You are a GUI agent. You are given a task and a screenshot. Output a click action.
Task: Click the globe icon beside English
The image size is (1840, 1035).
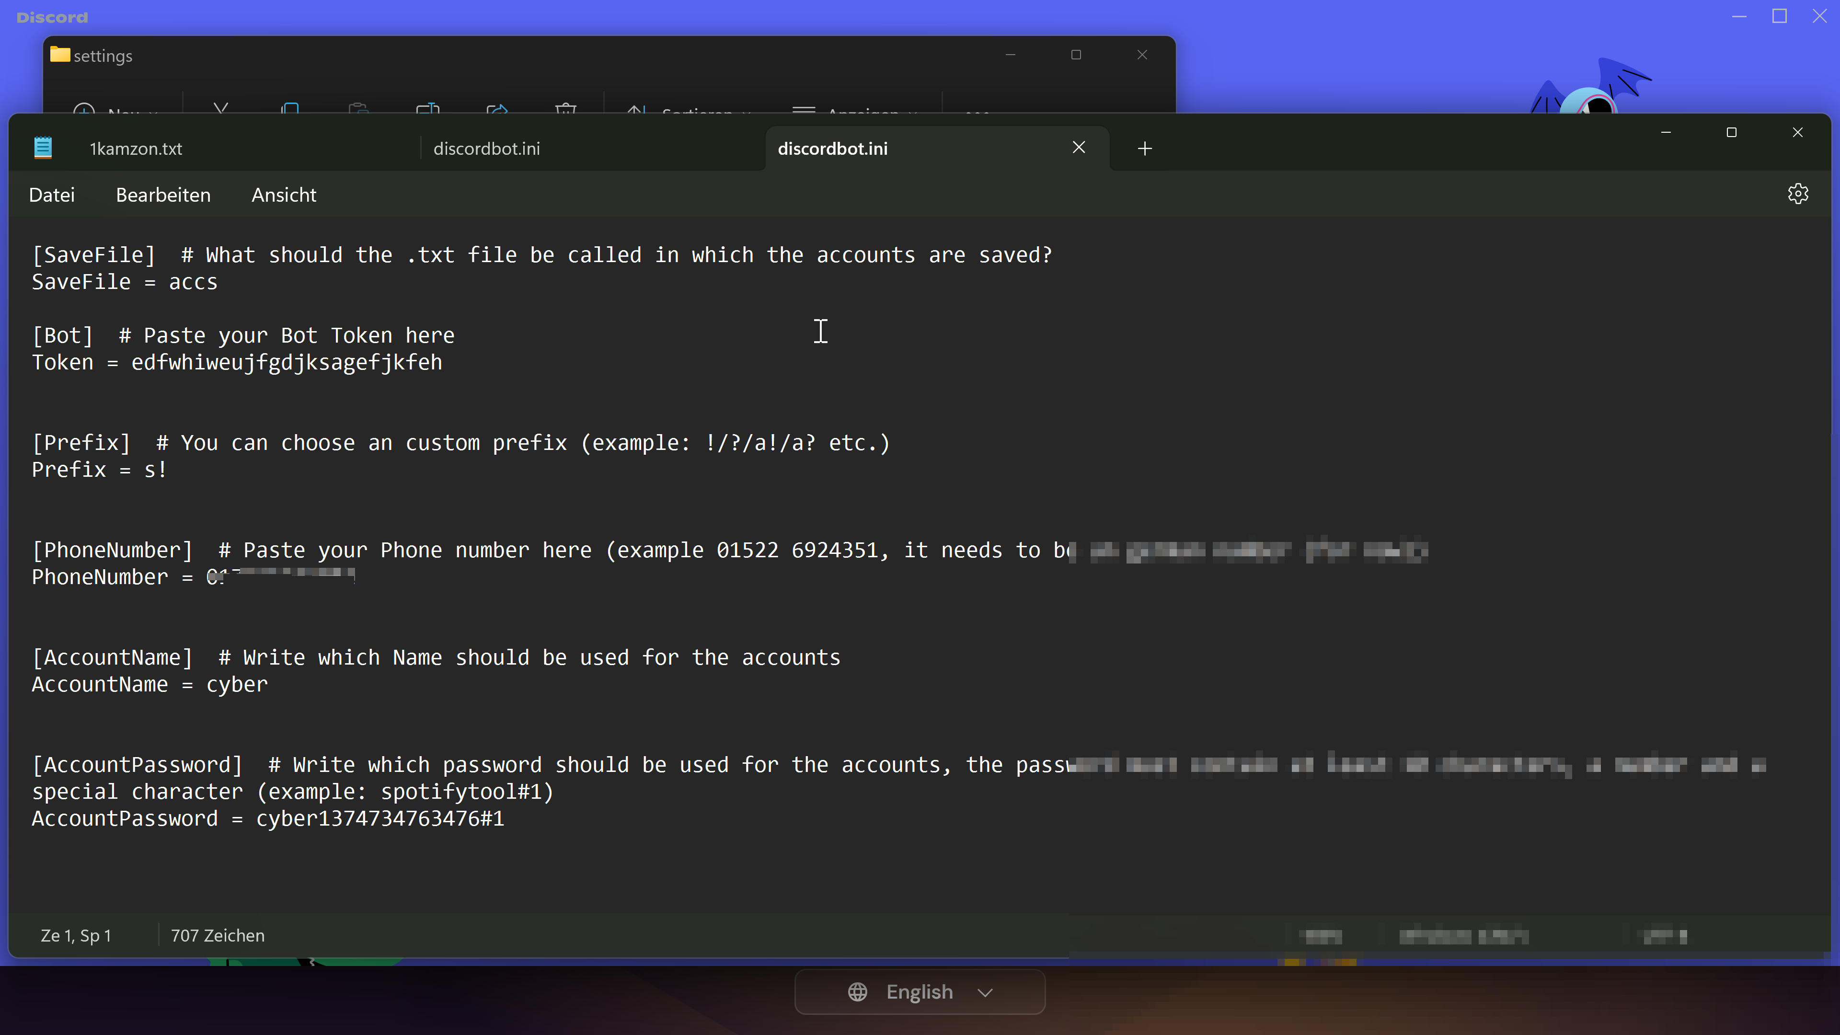(857, 991)
